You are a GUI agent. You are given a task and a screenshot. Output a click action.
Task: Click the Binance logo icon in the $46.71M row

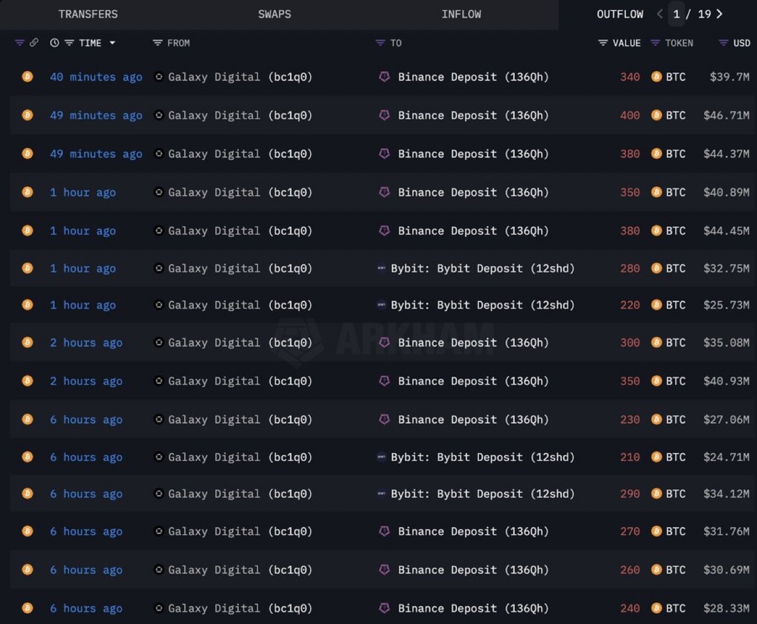[384, 115]
